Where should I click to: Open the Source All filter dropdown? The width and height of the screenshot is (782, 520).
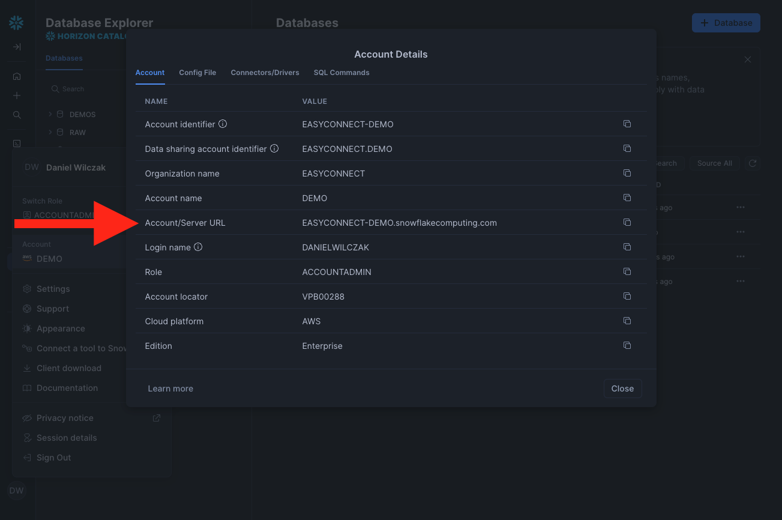click(714, 163)
